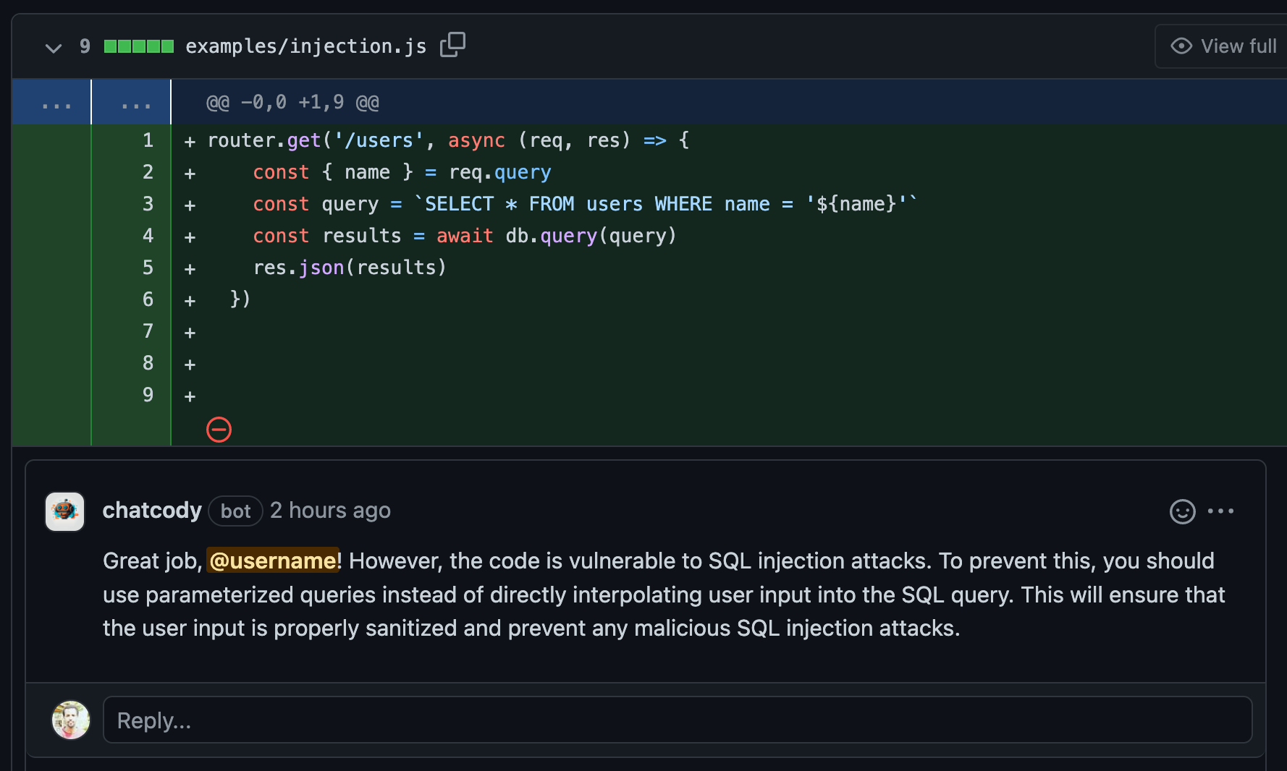Image resolution: width=1287 pixels, height=771 pixels.
Task: Add an emoji reaction to comment
Action: pos(1182,511)
